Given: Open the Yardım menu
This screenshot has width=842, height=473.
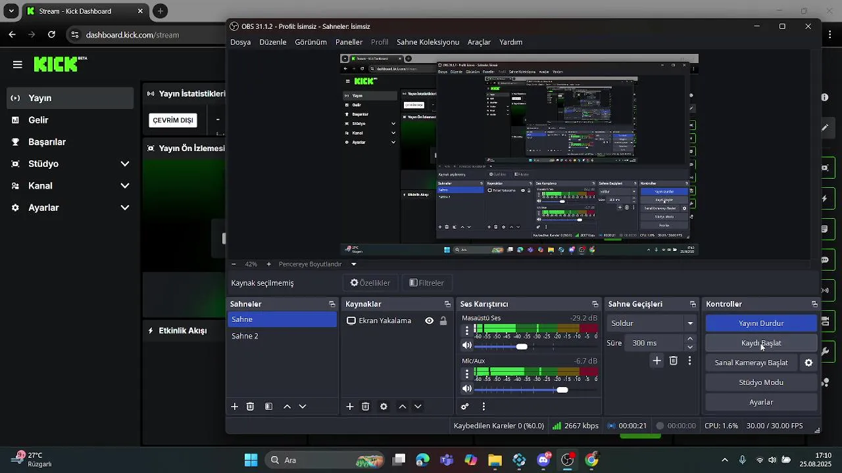Looking at the screenshot, I should pyautogui.click(x=510, y=42).
